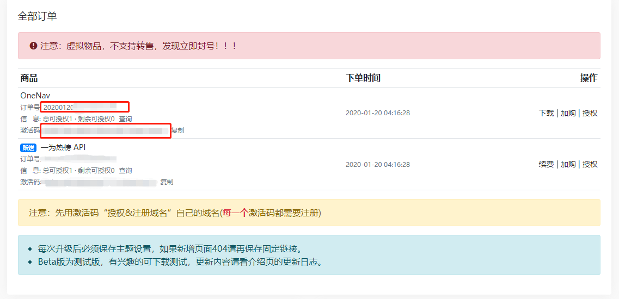Click the 下单时间 column header
619x299 pixels.
click(363, 78)
